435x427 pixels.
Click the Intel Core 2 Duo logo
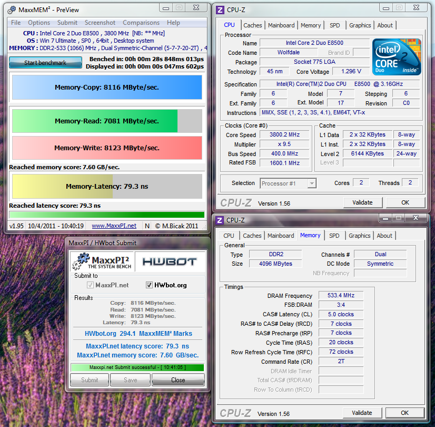tap(397, 57)
